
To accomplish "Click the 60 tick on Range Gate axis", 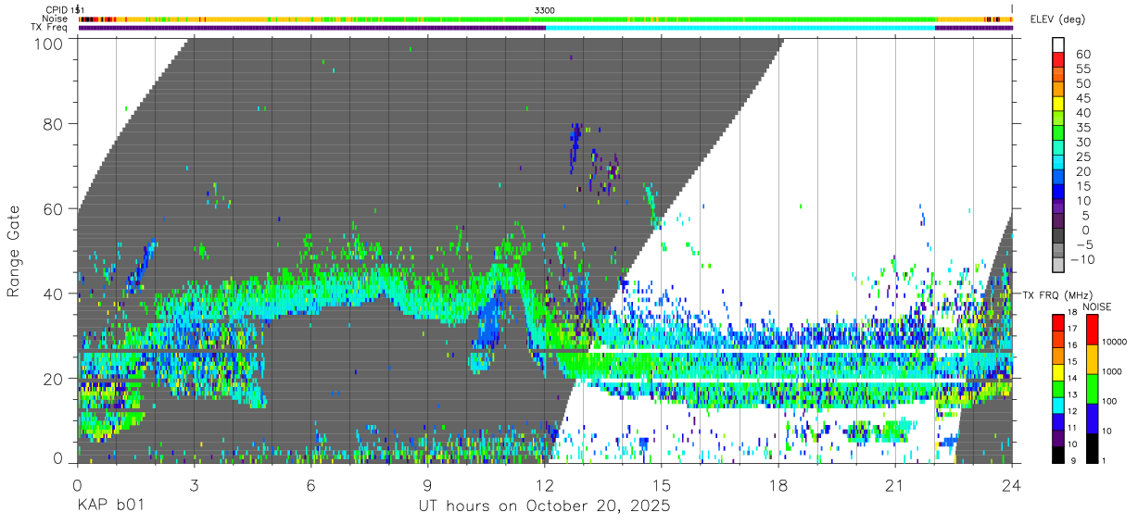I will [x=55, y=208].
